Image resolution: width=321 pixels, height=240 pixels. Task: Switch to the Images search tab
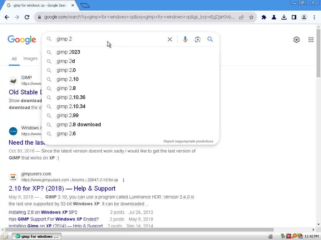click(30, 58)
